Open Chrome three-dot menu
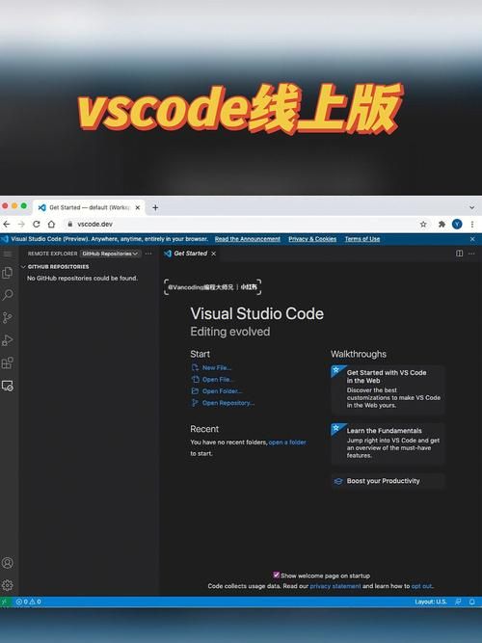Screen dimensions: 482x643 (472, 224)
